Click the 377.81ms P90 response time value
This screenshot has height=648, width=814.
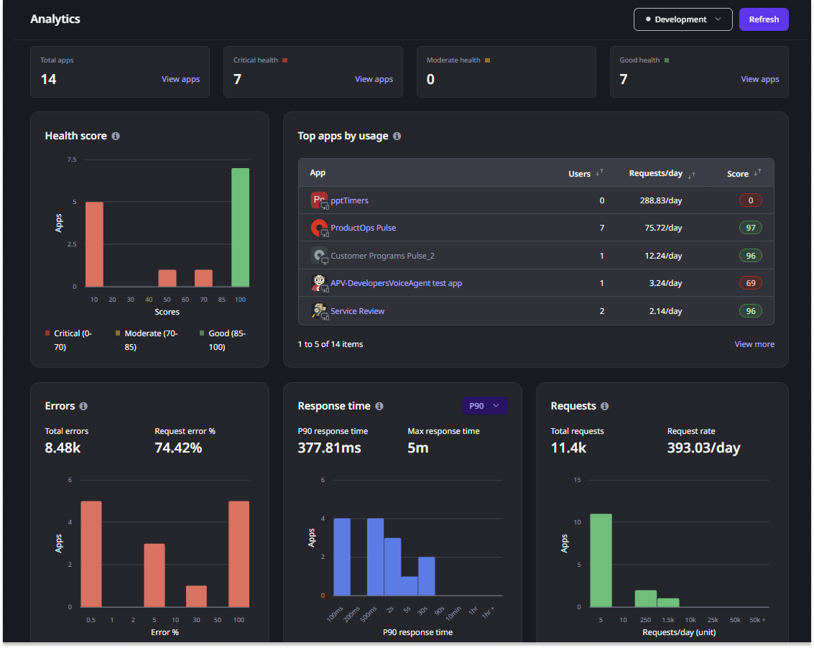click(x=329, y=448)
